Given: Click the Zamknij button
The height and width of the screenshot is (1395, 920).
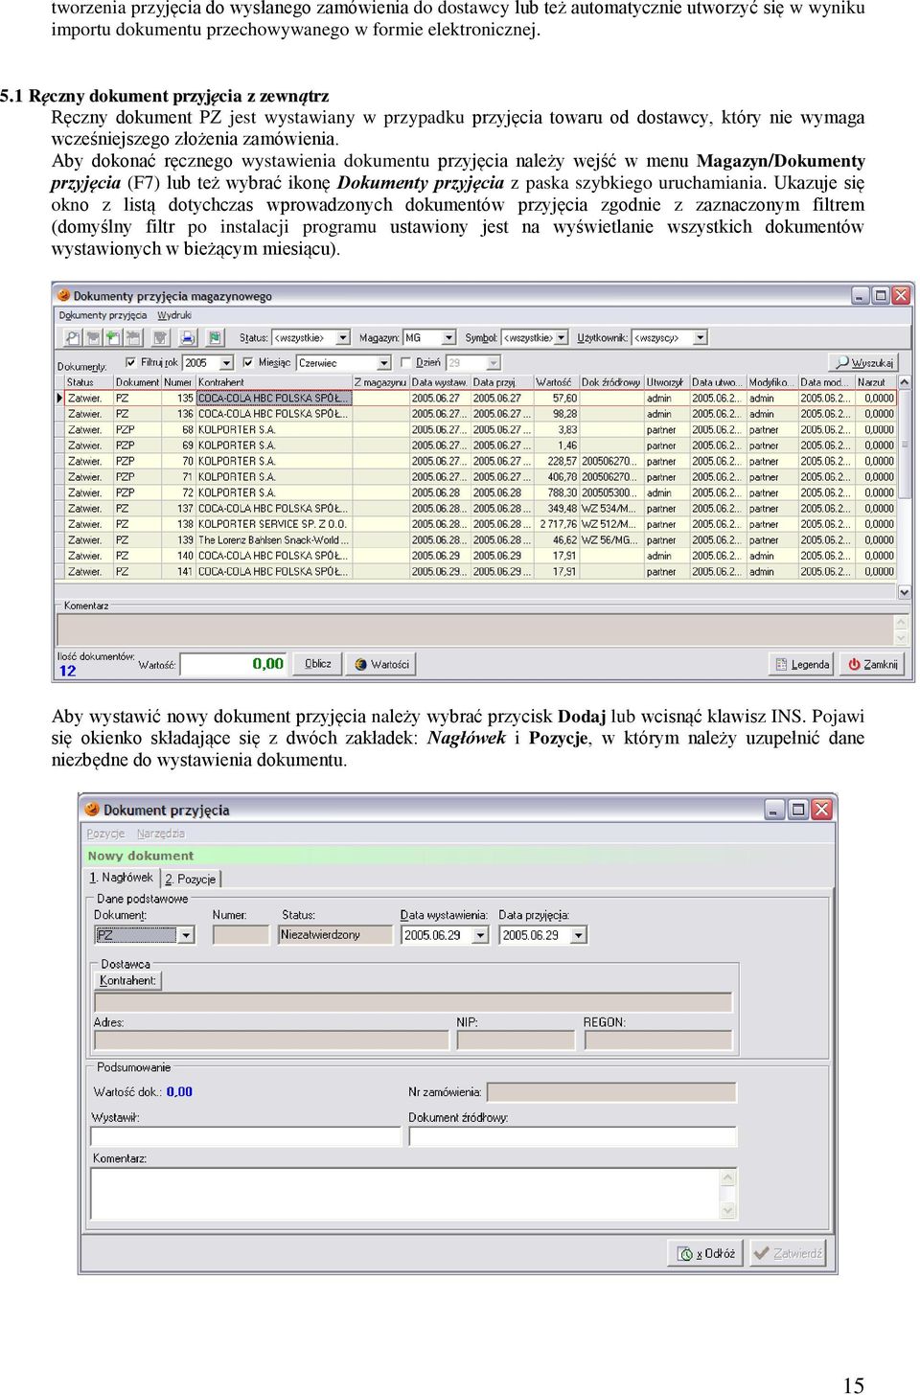Looking at the screenshot, I should pyautogui.click(x=872, y=664).
